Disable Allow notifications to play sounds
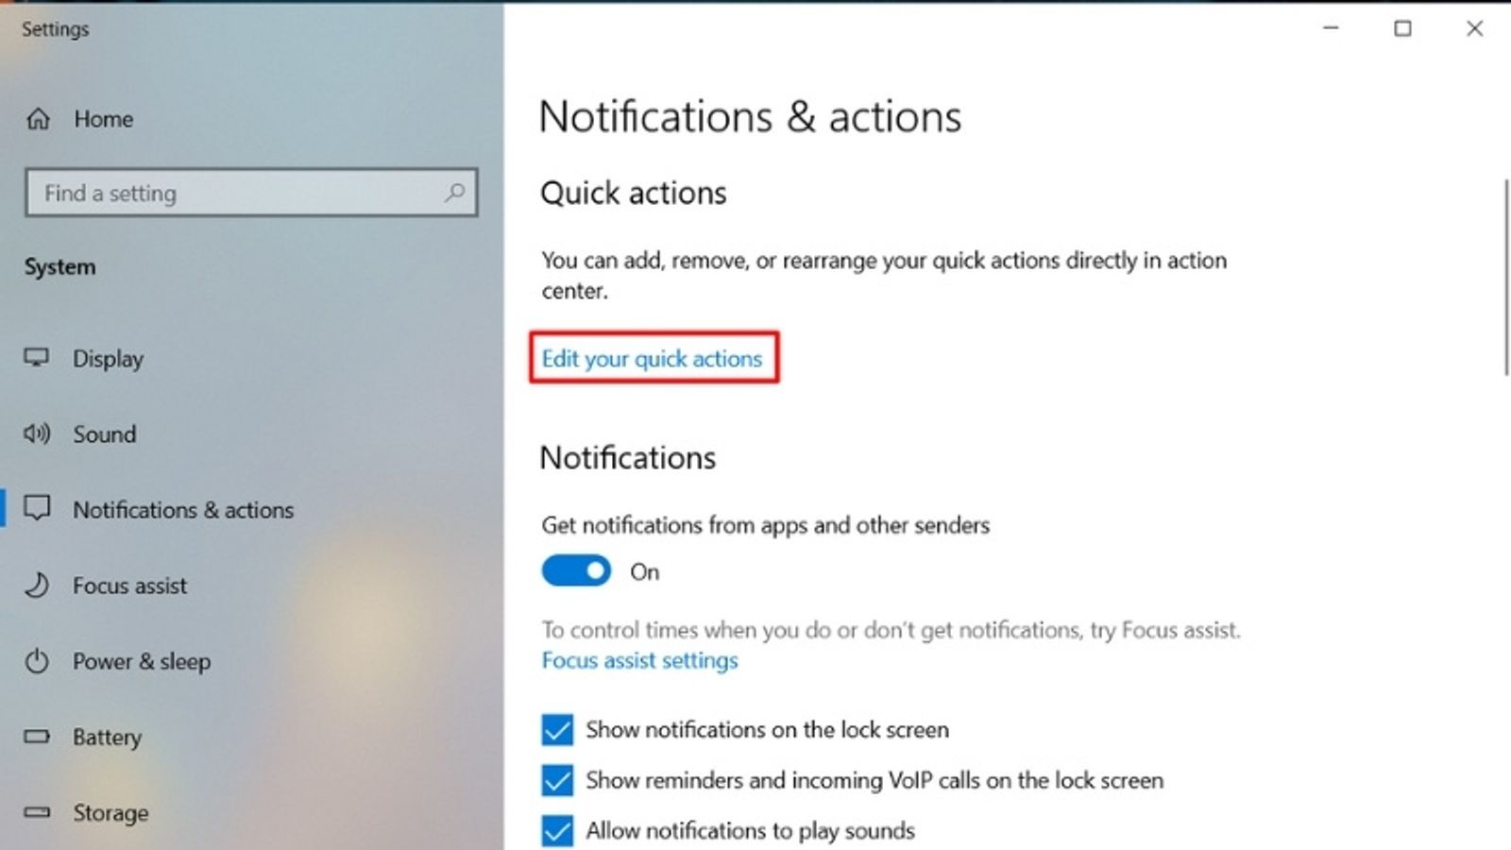The width and height of the screenshot is (1511, 850). 557,830
